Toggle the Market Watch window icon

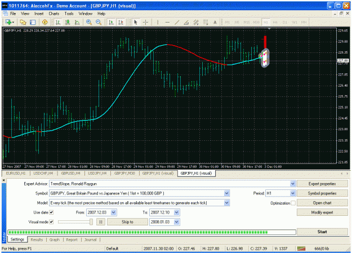coord(33,22)
